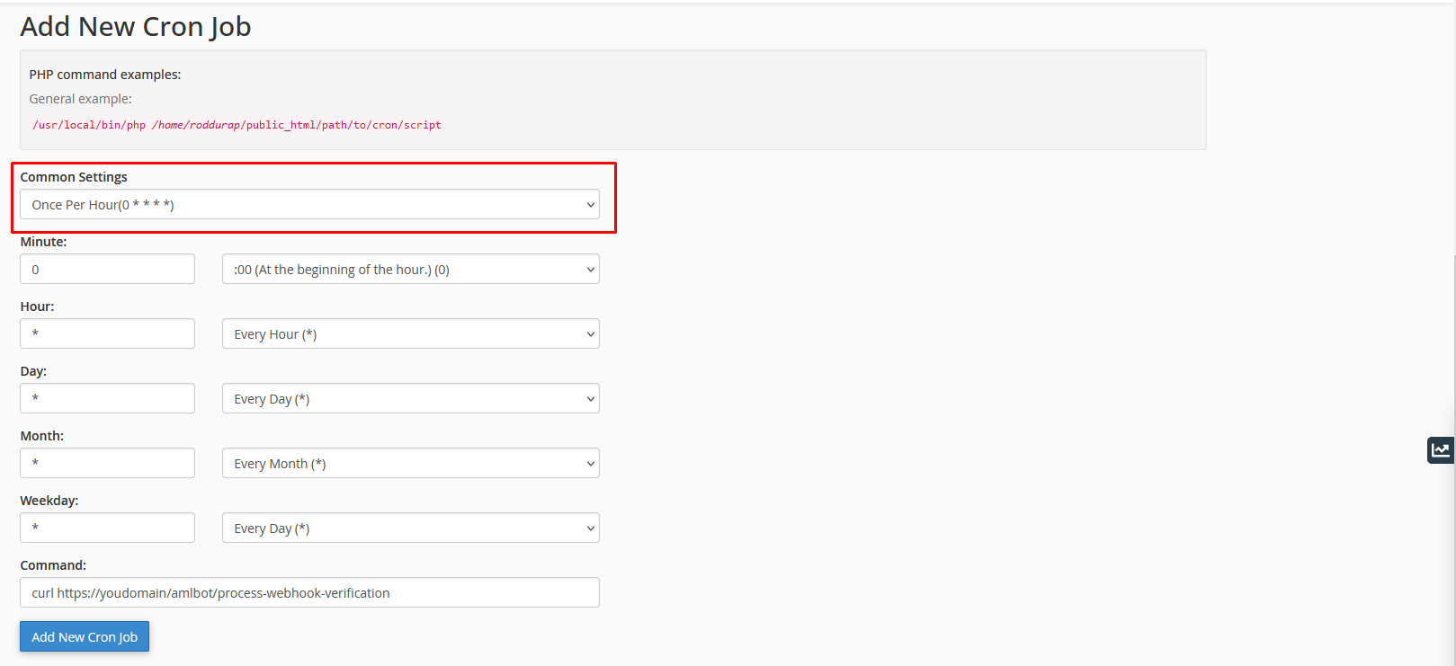Click the Command input field
Viewport: 1456px width, 666px height.
(x=309, y=593)
